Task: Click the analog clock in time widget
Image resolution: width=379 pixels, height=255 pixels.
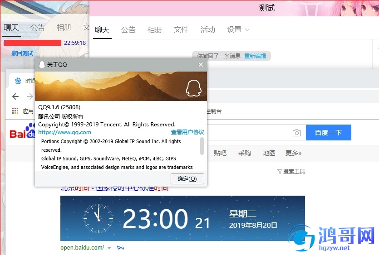Action: [98, 218]
